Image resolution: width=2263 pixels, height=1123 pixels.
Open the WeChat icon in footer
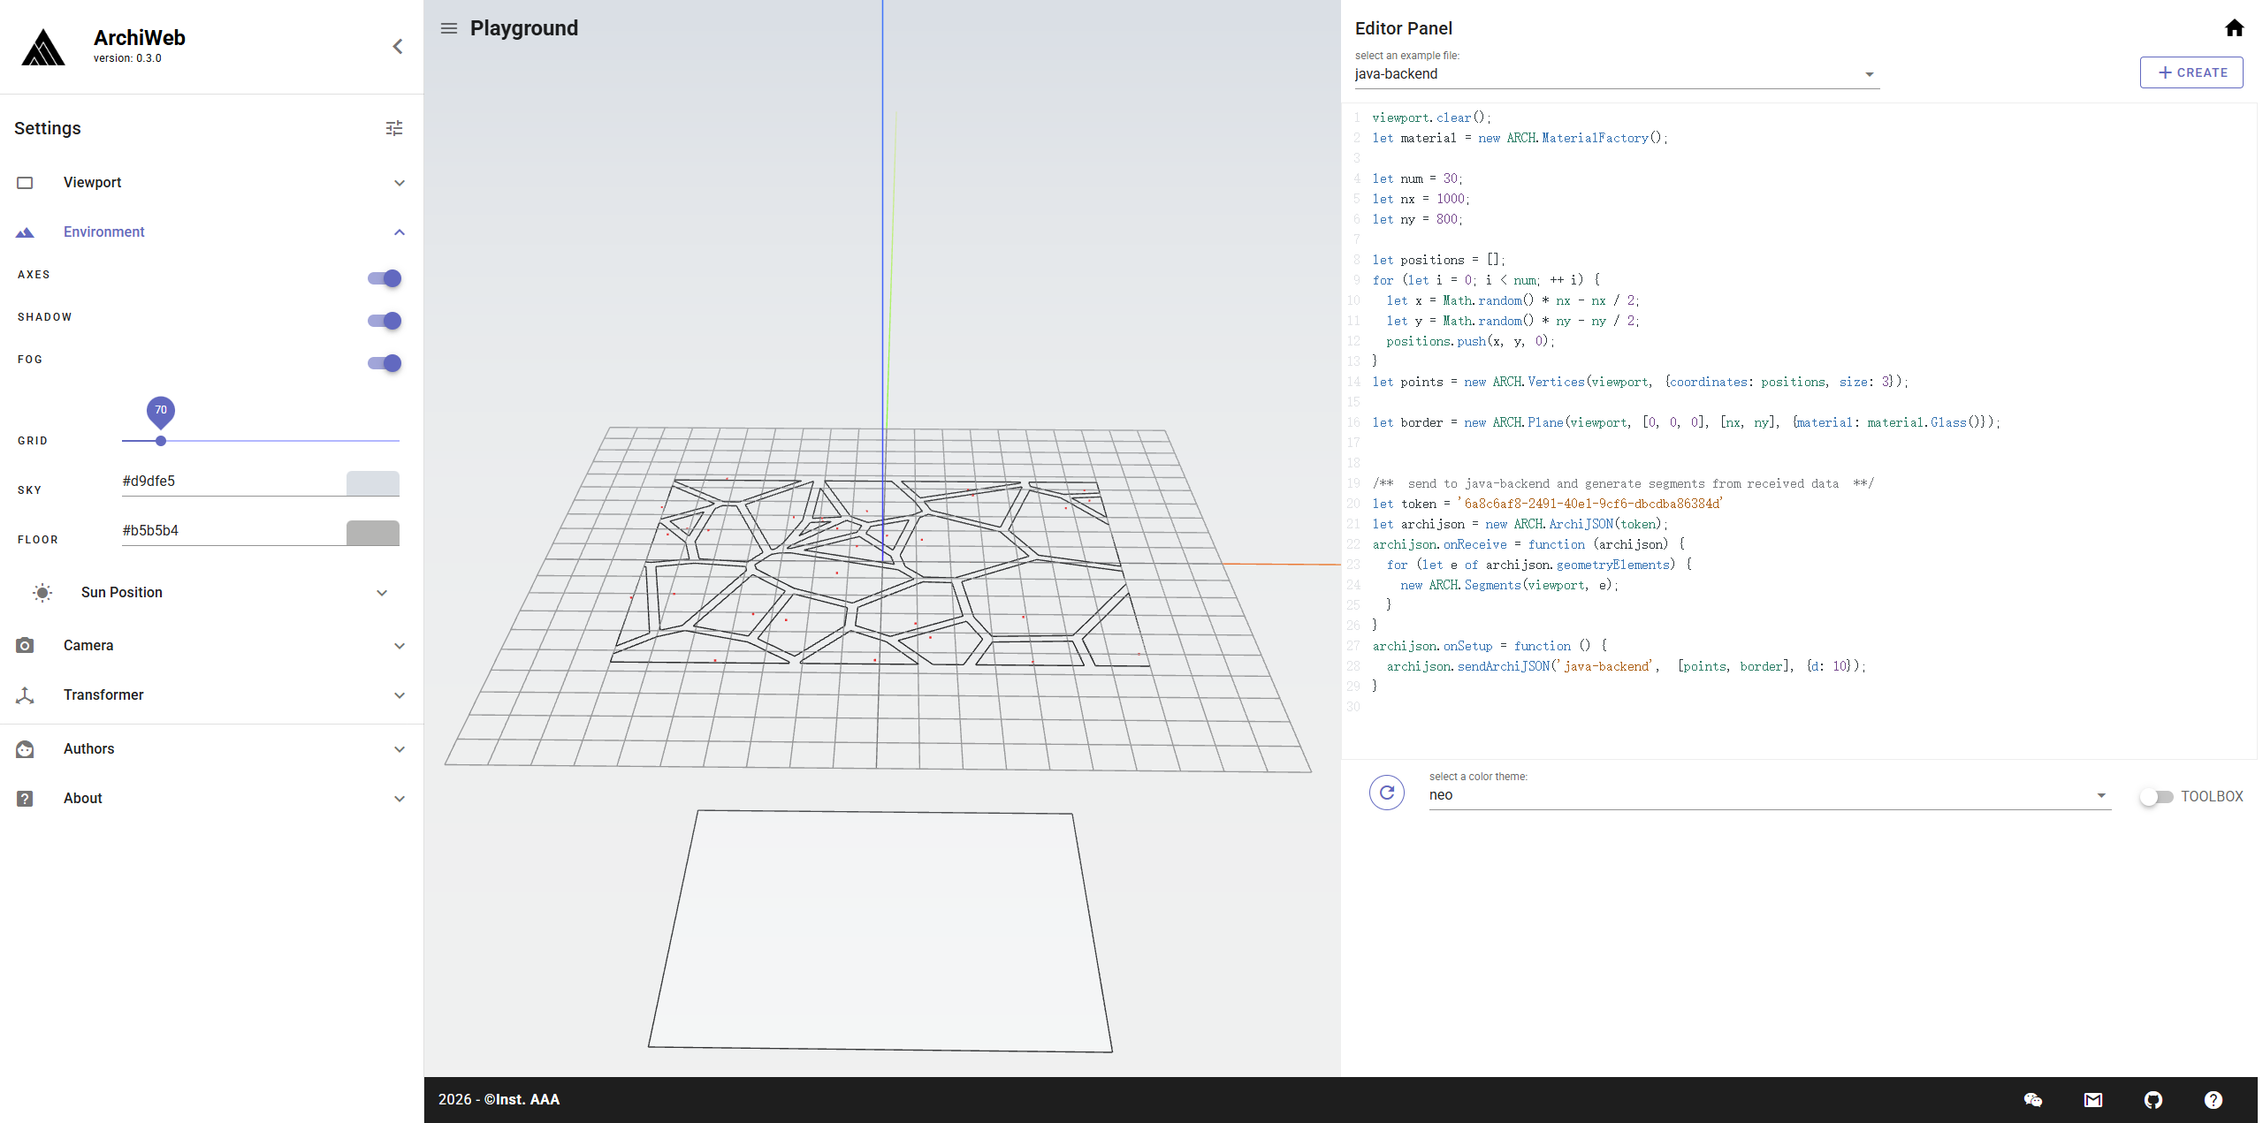[2032, 1099]
